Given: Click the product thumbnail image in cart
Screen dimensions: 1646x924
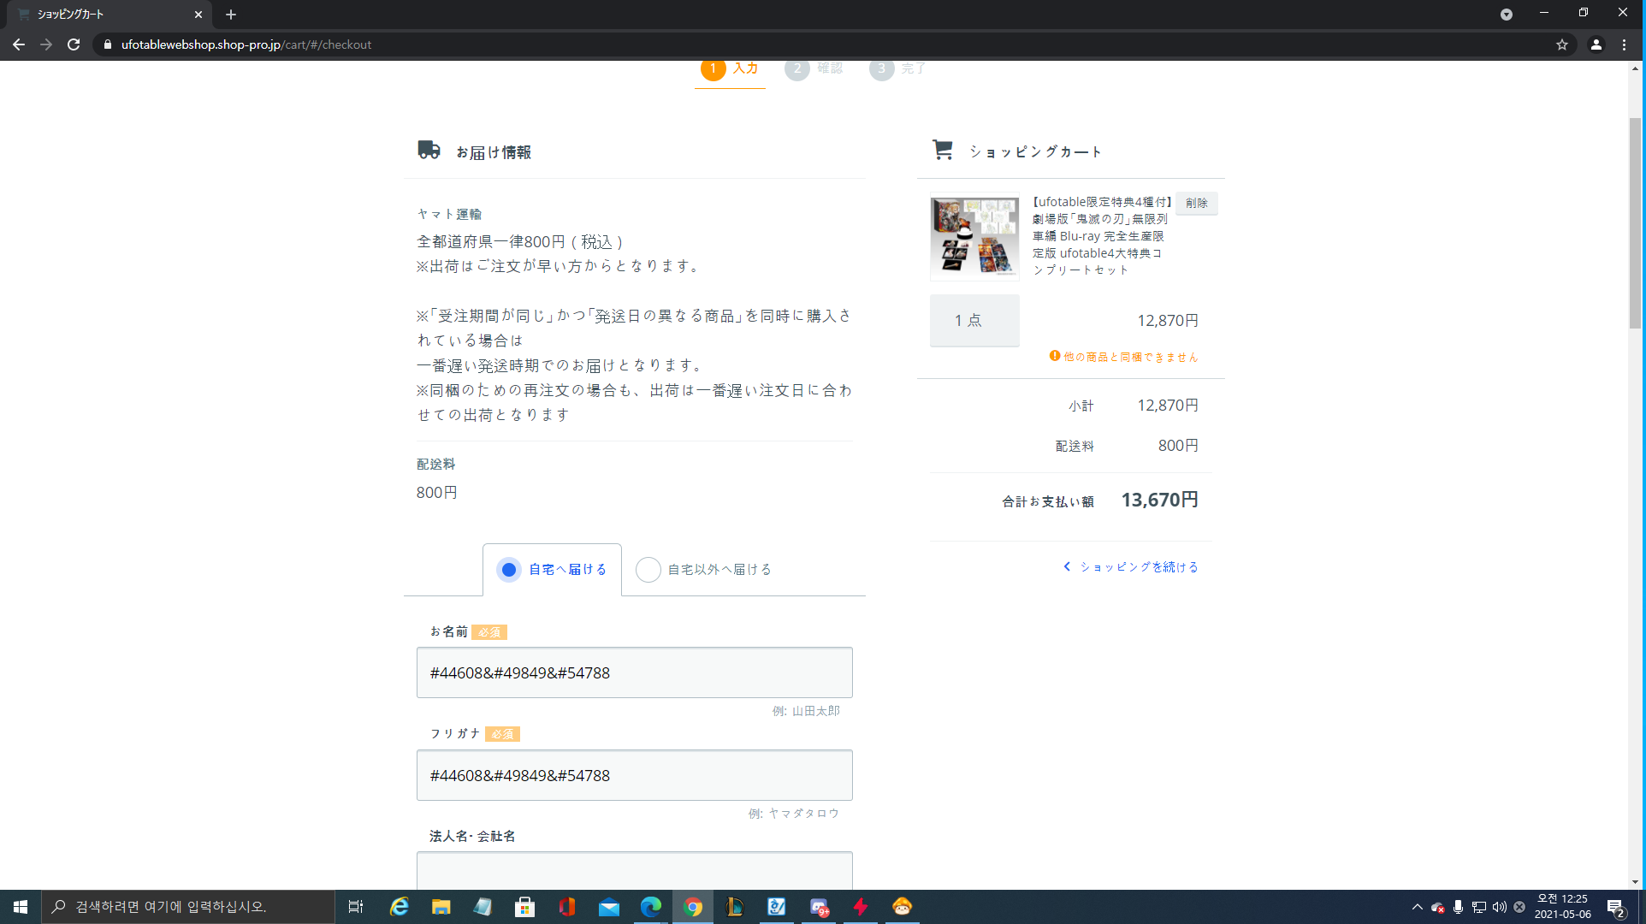Looking at the screenshot, I should (974, 237).
